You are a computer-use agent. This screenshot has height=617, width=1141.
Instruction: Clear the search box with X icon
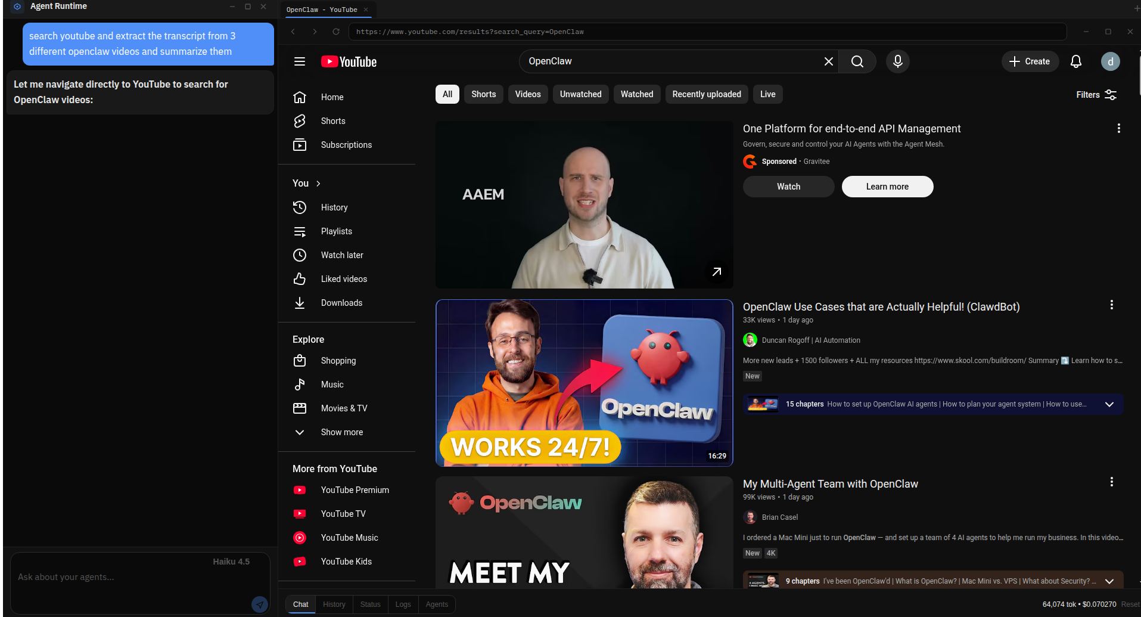pyautogui.click(x=828, y=61)
